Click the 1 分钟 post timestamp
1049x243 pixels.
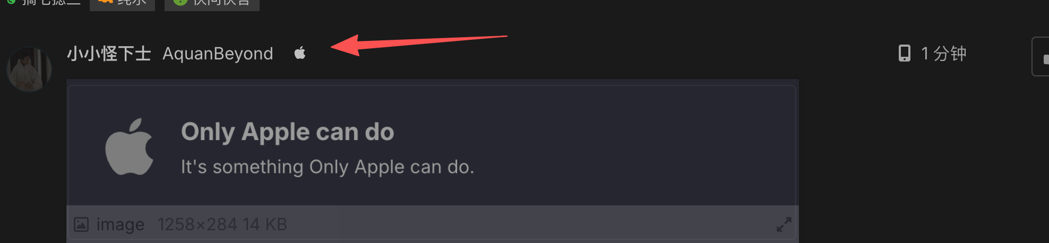pyautogui.click(x=943, y=54)
